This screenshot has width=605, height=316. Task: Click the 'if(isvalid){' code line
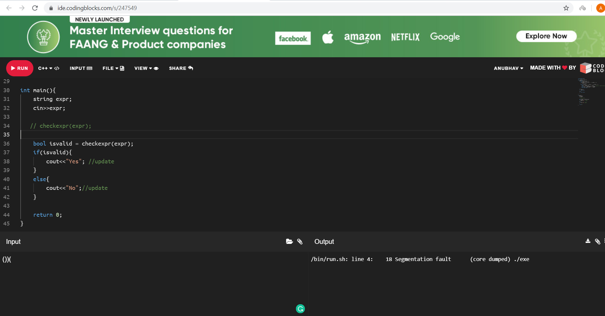(x=53, y=152)
